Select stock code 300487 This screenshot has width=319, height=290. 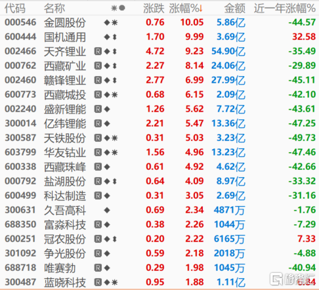coord(20,282)
